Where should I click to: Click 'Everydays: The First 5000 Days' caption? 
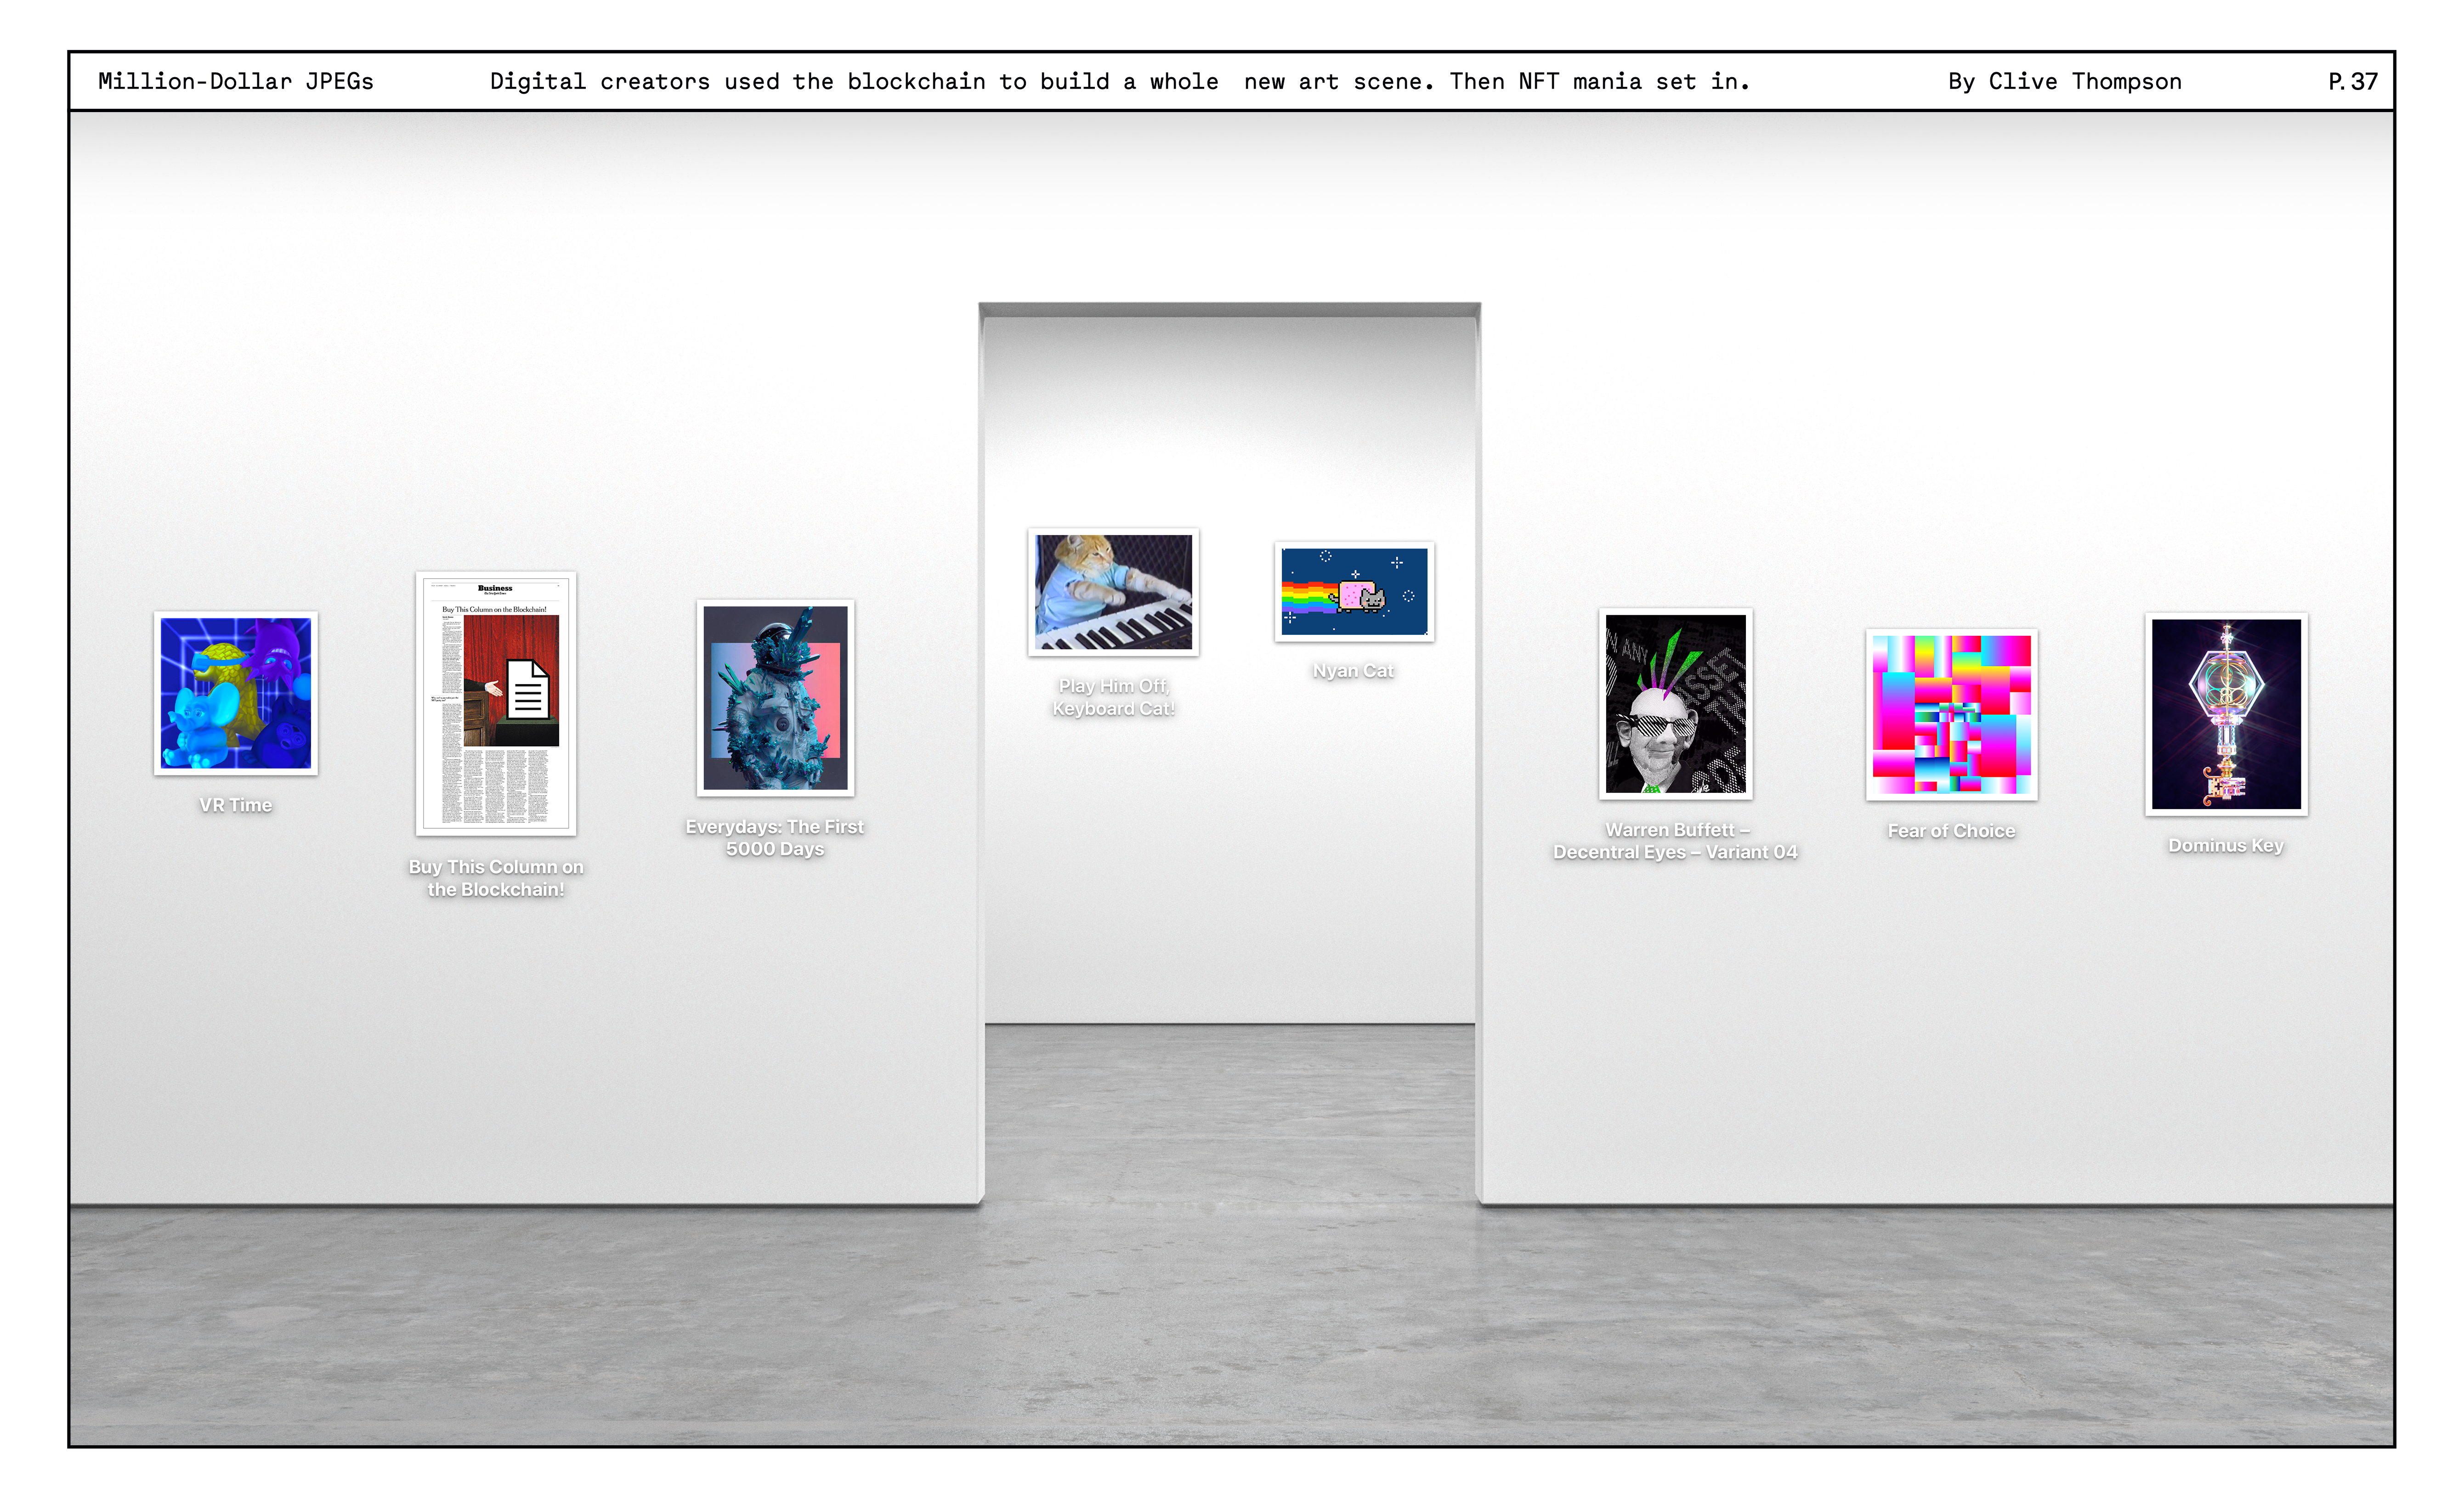775,838
